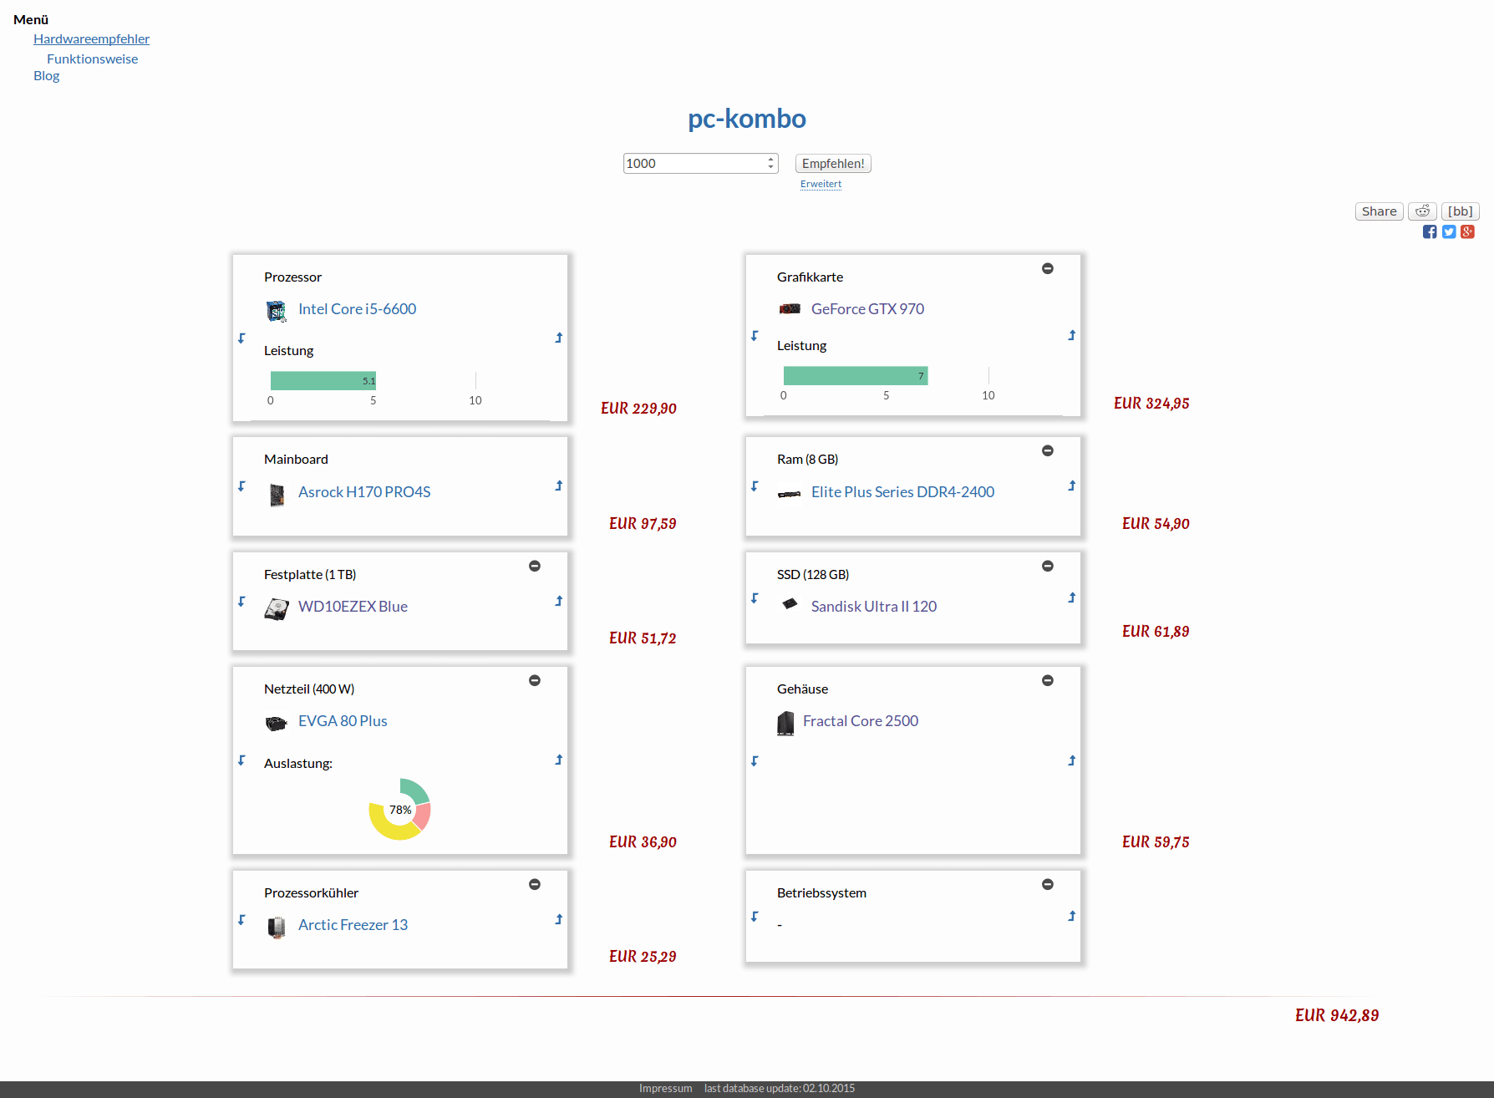Downgrade the Mainboard with the down arrow
The height and width of the screenshot is (1098, 1494).
241,486
